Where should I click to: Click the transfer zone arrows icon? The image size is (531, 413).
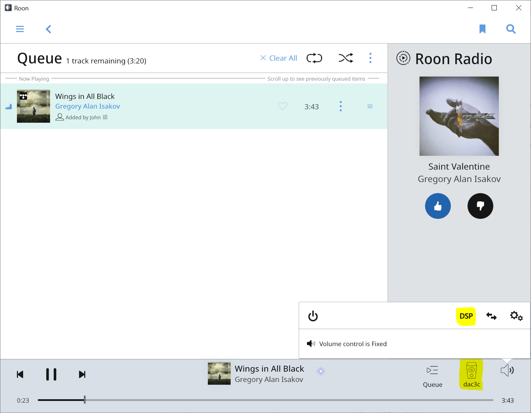pyautogui.click(x=491, y=316)
